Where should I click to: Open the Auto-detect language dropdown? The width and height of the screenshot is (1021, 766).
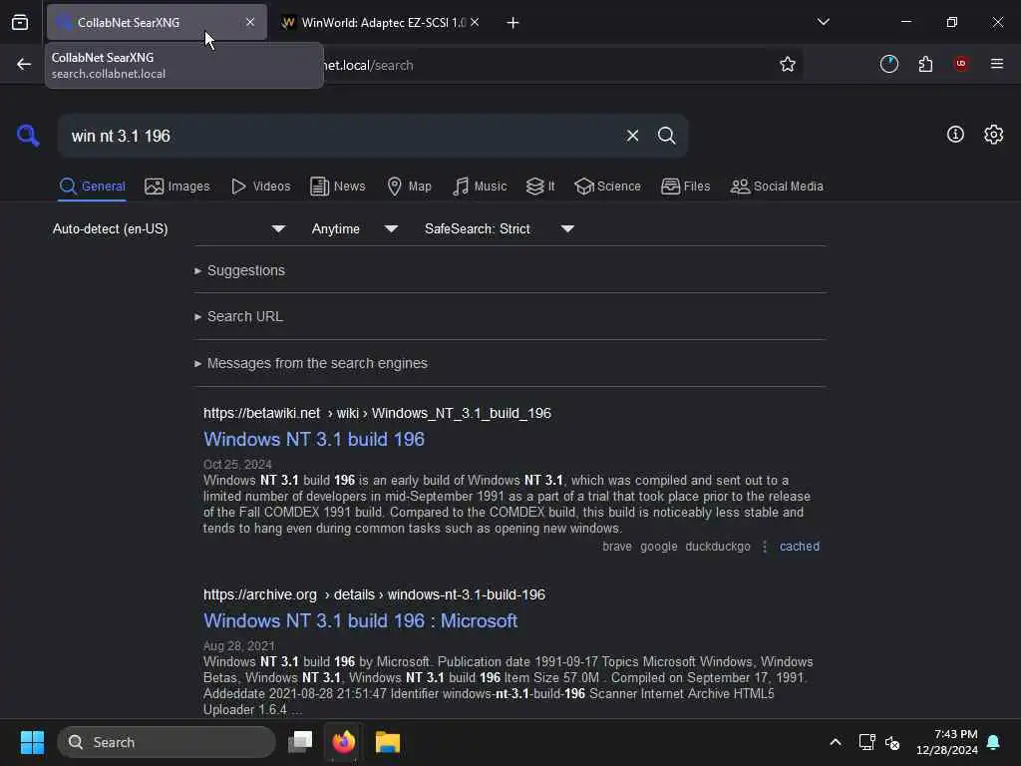(x=169, y=228)
